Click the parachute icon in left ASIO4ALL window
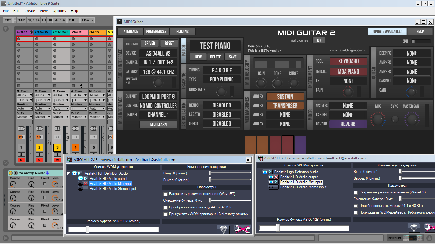Screen dimensions: 435x244 click(x=224, y=229)
